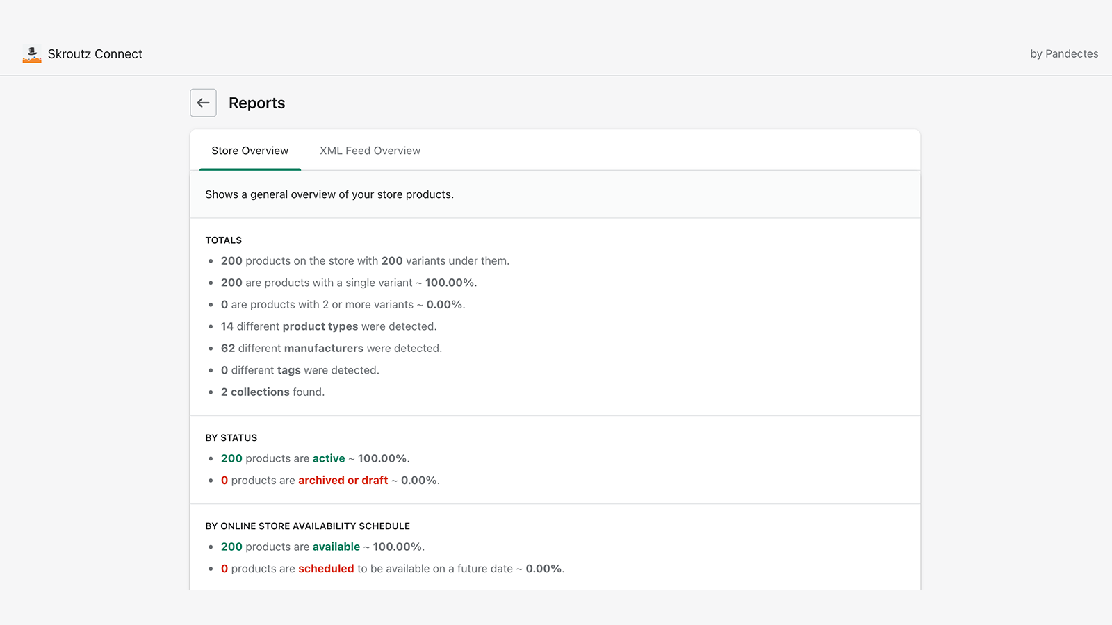Click the '200 products are available' line

coord(321,547)
